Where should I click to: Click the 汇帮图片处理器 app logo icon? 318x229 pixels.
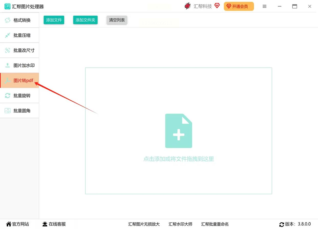(x=7, y=6)
